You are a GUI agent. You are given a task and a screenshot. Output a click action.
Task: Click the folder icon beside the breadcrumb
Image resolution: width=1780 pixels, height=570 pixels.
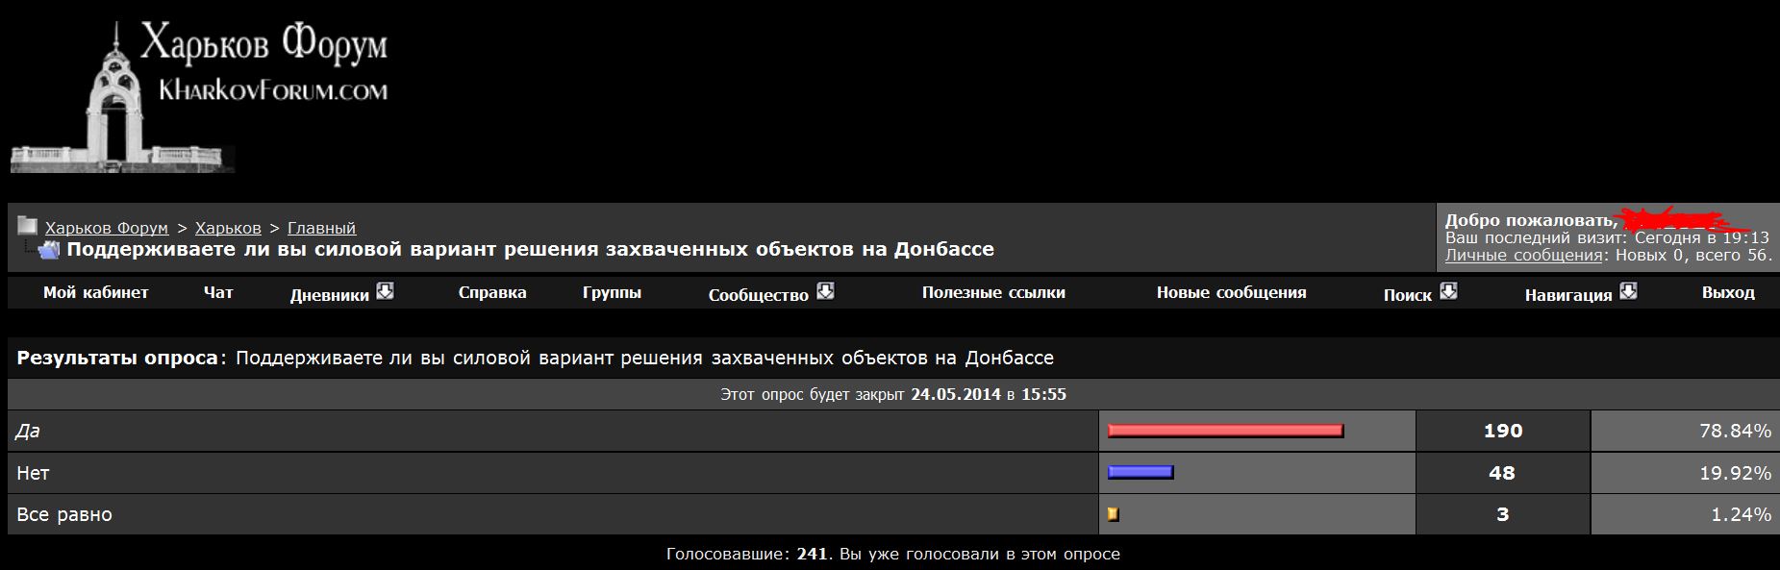(x=27, y=227)
